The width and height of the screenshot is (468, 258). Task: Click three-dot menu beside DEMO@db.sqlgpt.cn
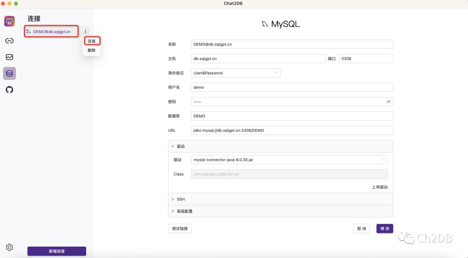[85, 32]
